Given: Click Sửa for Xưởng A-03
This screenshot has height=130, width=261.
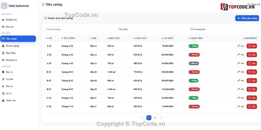Looking at the screenshot, I should point(240,63).
